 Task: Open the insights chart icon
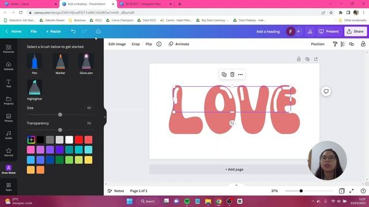coord(310,31)
